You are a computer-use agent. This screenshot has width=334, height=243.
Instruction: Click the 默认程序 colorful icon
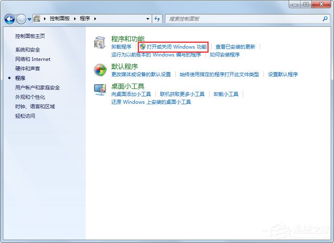[99, 70]
